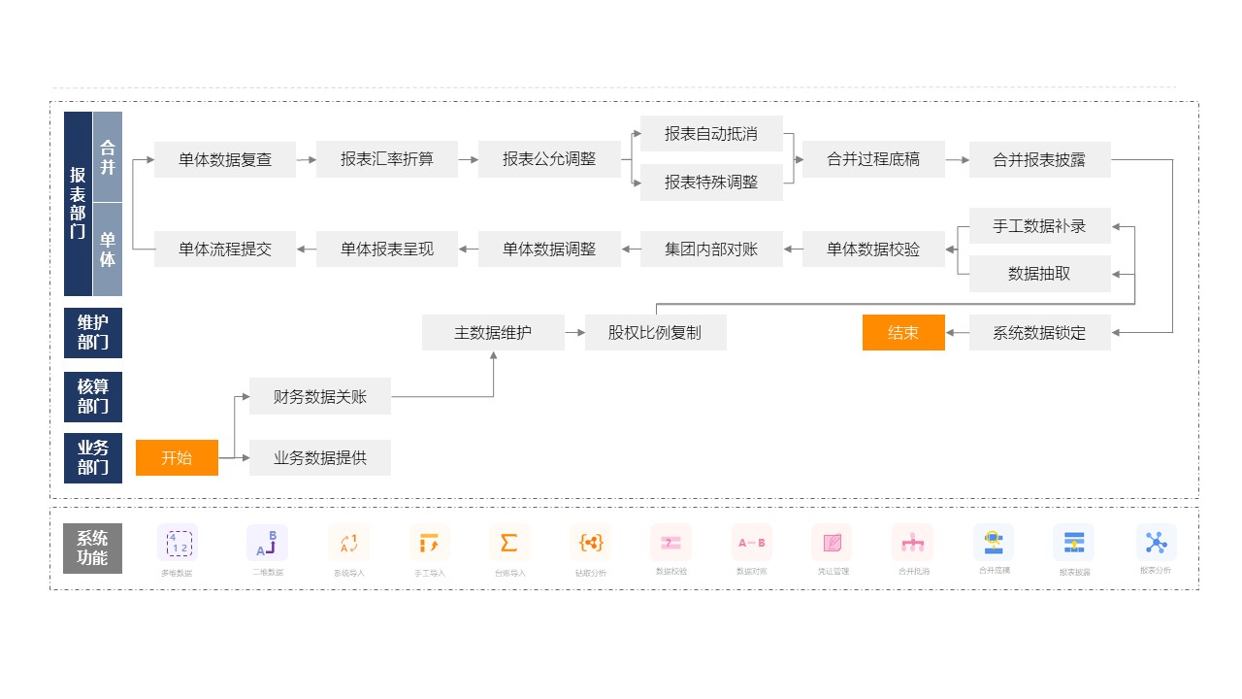
Task: Click the 手工导入 icon
Action: (429, 543)
